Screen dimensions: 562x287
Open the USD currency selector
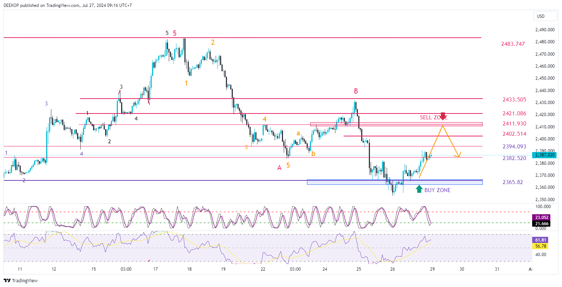click(x=545, y=16)
